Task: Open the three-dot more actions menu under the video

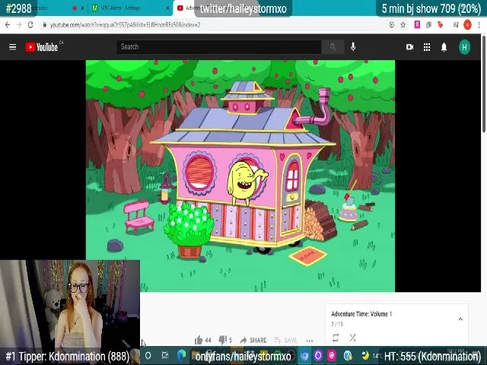Action: pyautogui.click(x=310, y=341)
